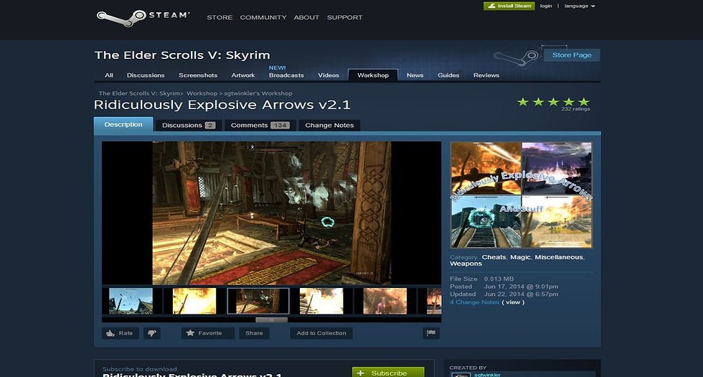Open the Ridiculously Explosive Arrows collage image
Screen dimensions: 703x377
[521, 195]
